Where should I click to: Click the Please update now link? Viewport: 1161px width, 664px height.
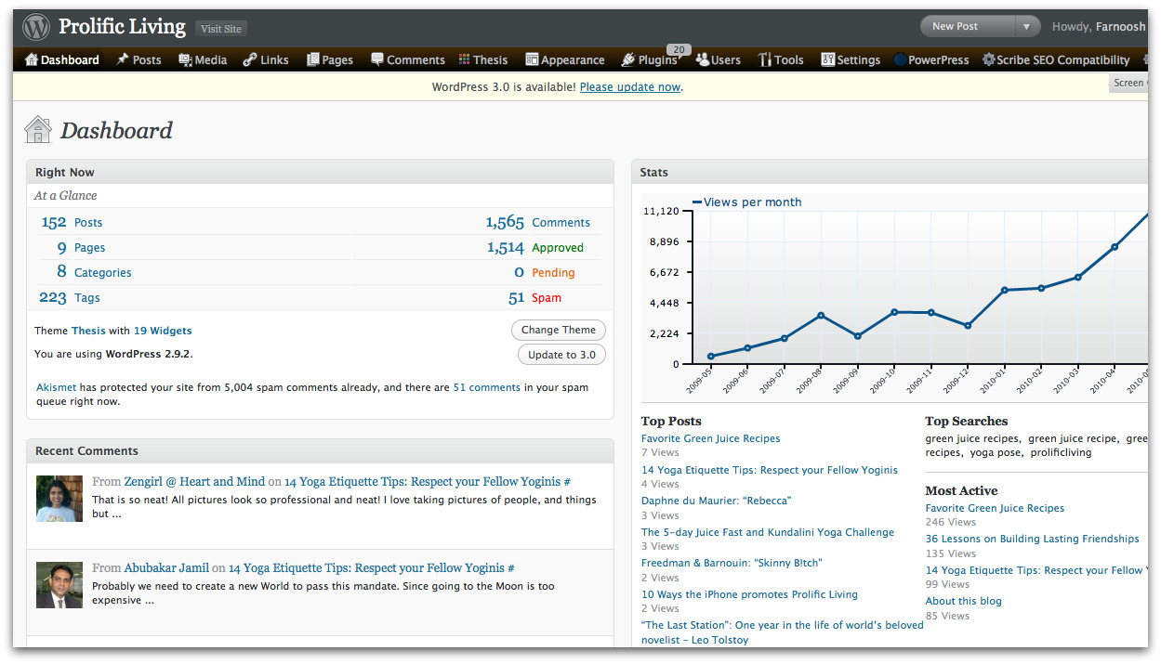coord(630,86)
